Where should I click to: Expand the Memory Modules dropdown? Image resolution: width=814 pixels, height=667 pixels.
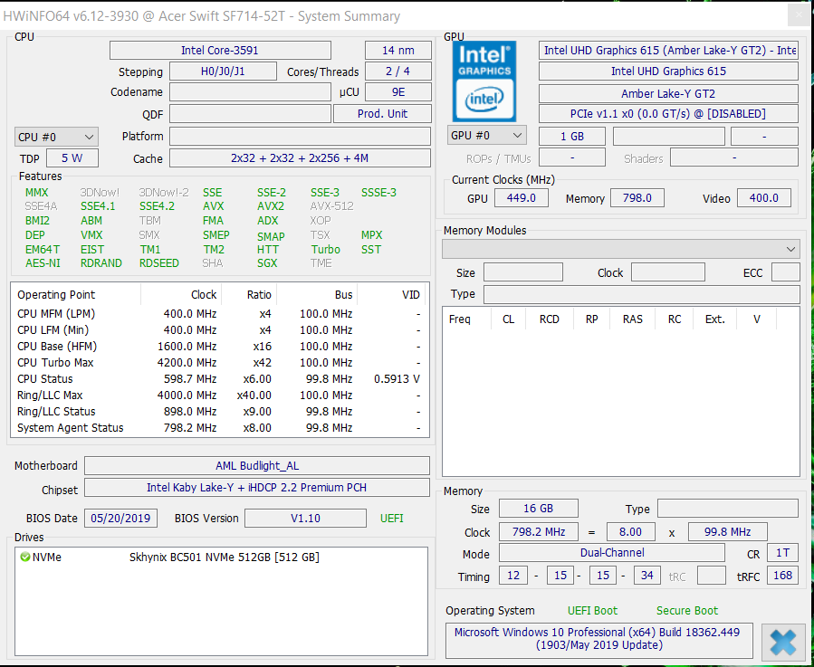click(620, 249)
